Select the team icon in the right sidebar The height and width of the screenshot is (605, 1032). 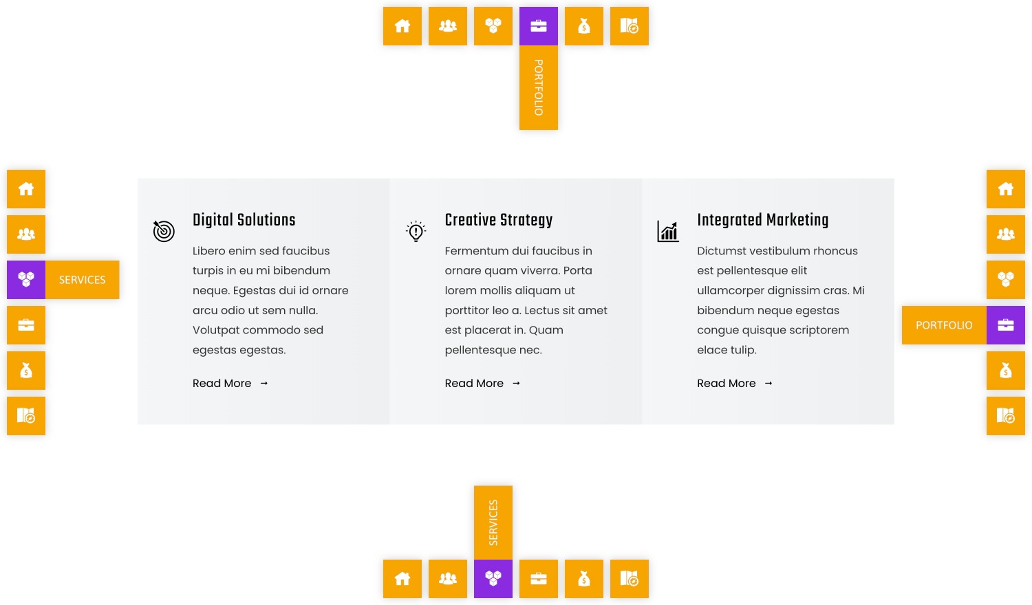pyautogui.click(x=1005, y=234)
